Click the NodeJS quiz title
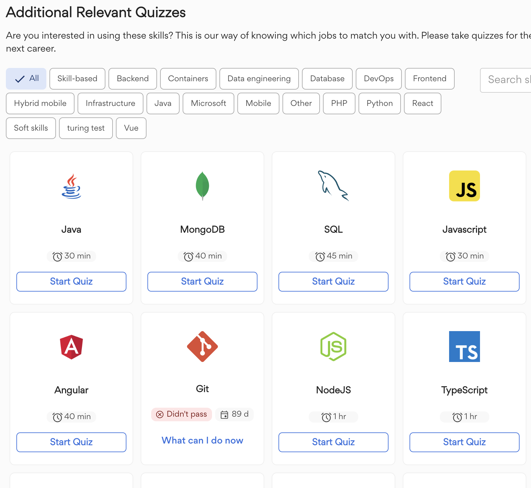531x488 pixels. [x=333, y=390]
